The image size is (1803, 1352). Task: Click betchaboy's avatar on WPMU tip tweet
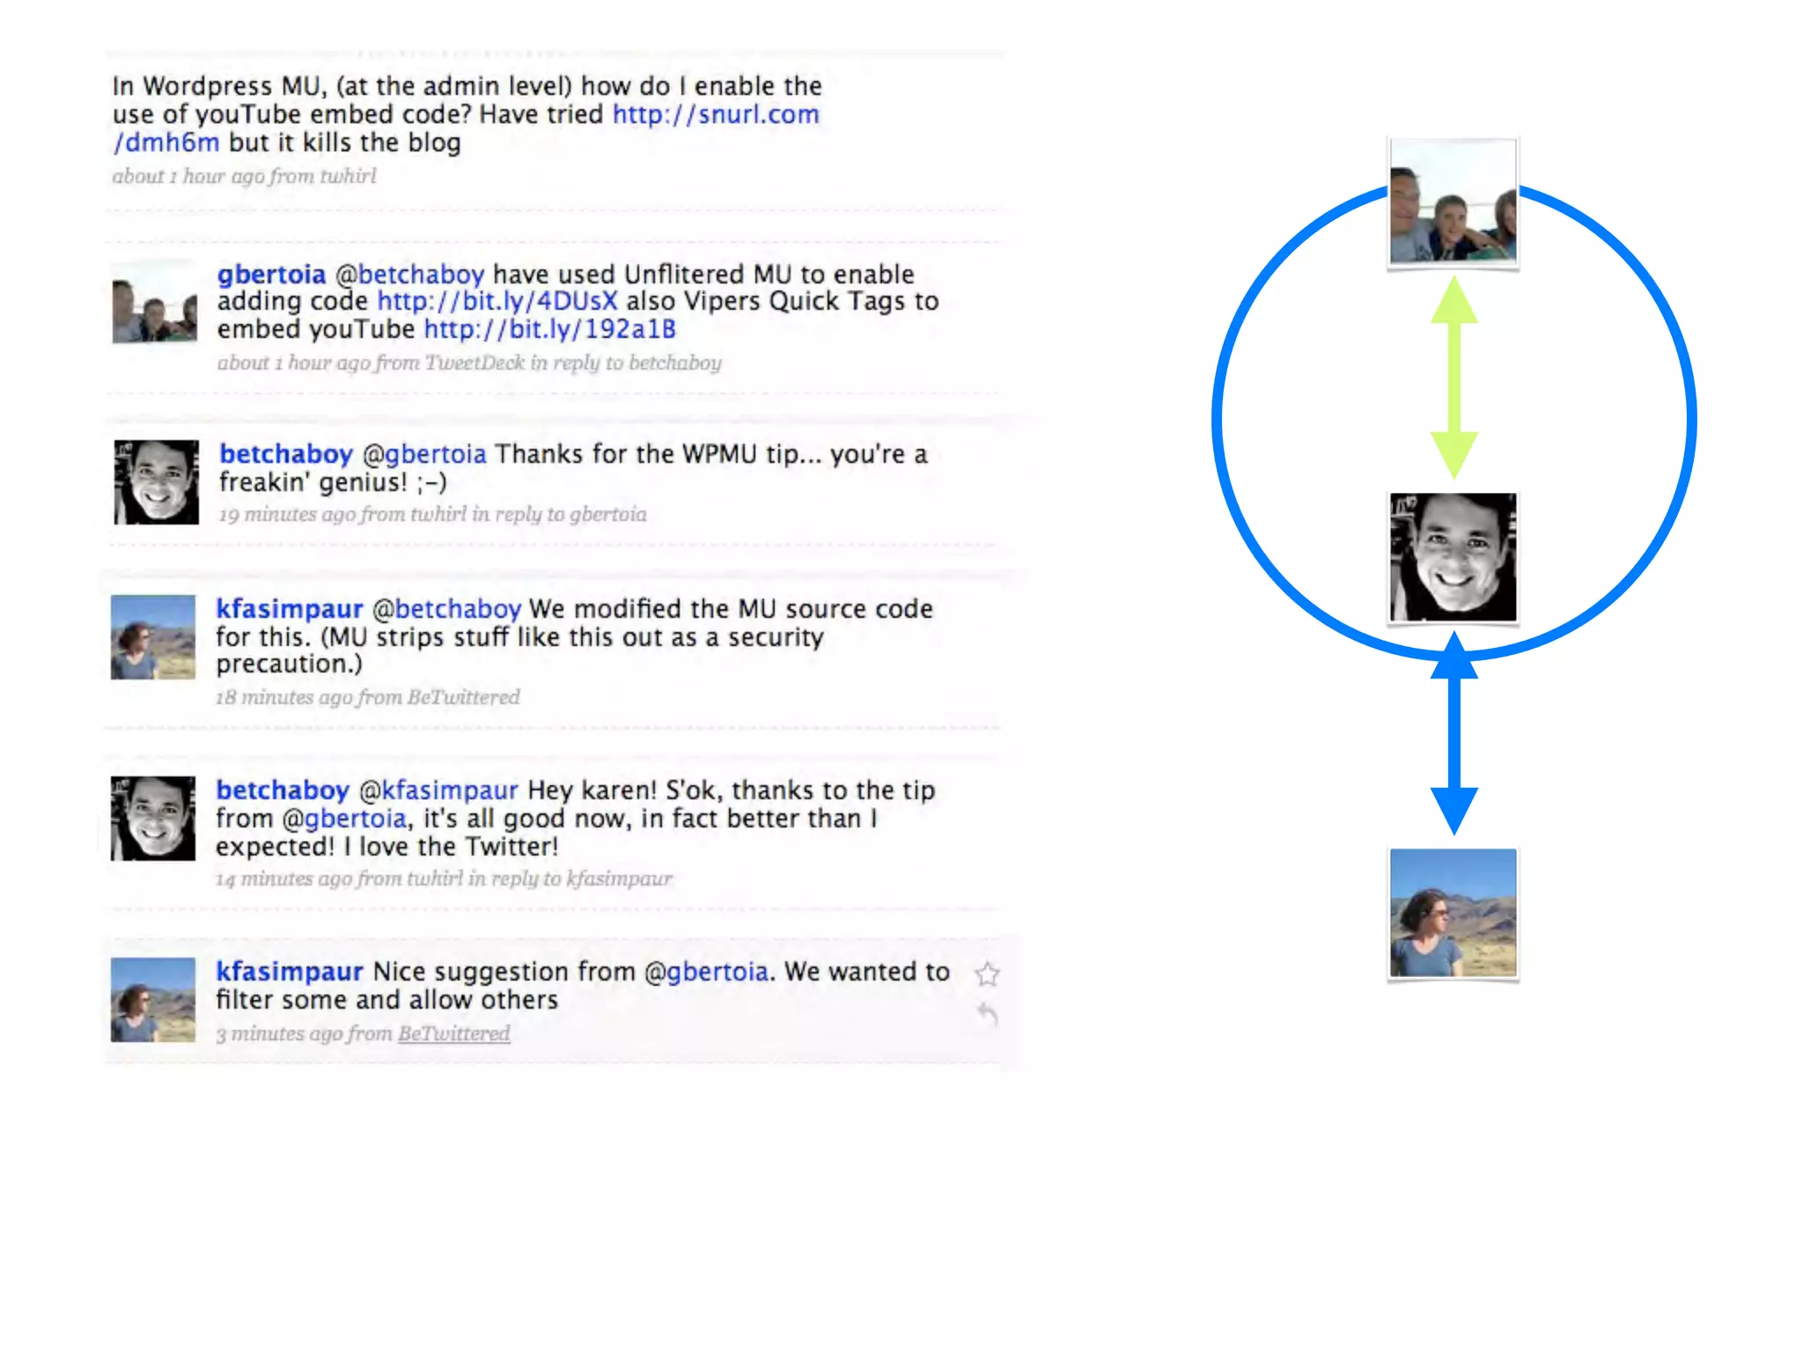(x=156, y=482)
